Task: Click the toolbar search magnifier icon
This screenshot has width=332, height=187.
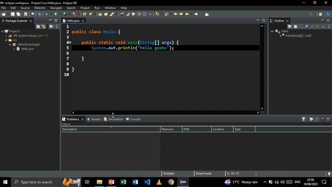Action: pyautogui.click(x=311, y=14)
